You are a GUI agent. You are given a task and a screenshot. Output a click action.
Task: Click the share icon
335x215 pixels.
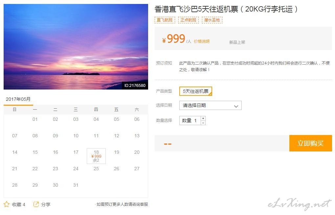point(36,204)
